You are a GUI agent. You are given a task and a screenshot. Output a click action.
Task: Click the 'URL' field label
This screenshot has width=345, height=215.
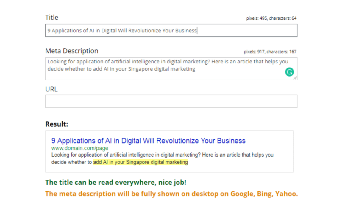pyautogui.click(x=51, y=89)
